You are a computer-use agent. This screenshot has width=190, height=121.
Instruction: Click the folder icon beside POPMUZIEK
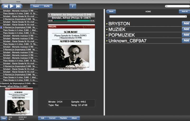click(x=107, y=35)
